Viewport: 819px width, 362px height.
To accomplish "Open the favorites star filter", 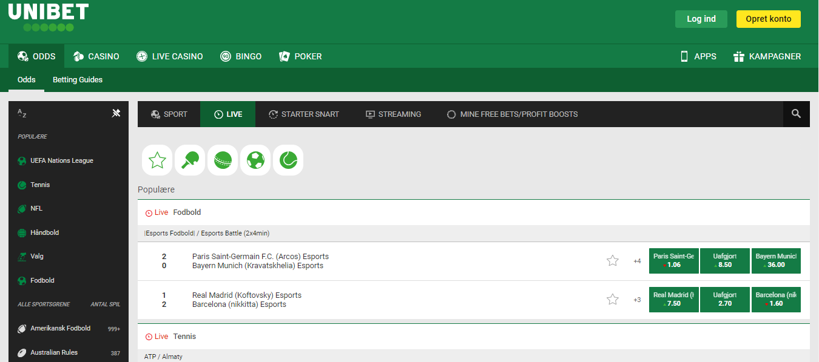I will [157, 160].
